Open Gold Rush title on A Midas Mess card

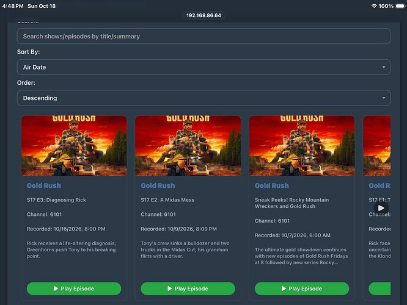click(158, 185)
